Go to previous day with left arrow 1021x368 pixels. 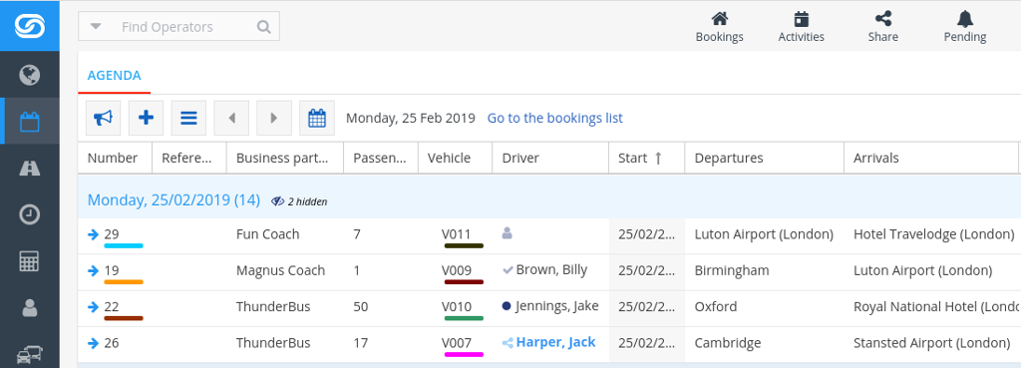[231, 118]
